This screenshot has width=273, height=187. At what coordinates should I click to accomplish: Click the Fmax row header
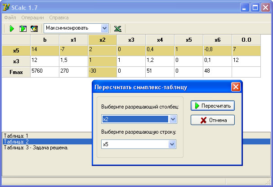pos(16,72)
